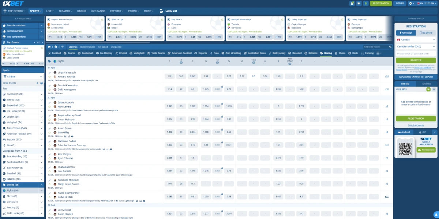This screenshot has height=219, width=439.
Task: Open the EN language and time dropdown
Action: 426,3
